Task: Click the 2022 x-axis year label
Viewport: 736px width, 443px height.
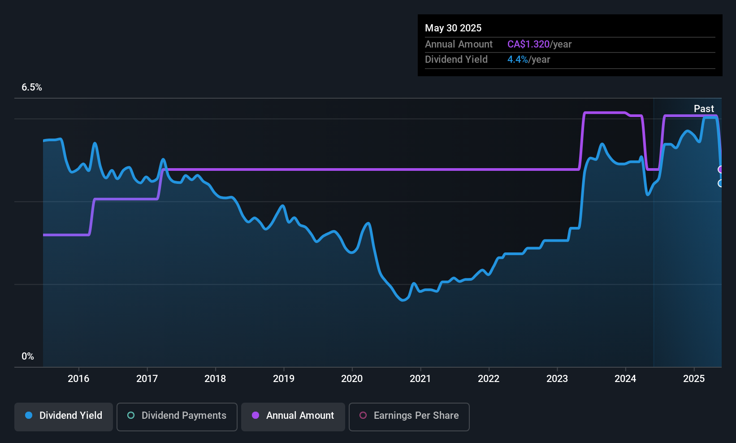Action: (489, 379)
